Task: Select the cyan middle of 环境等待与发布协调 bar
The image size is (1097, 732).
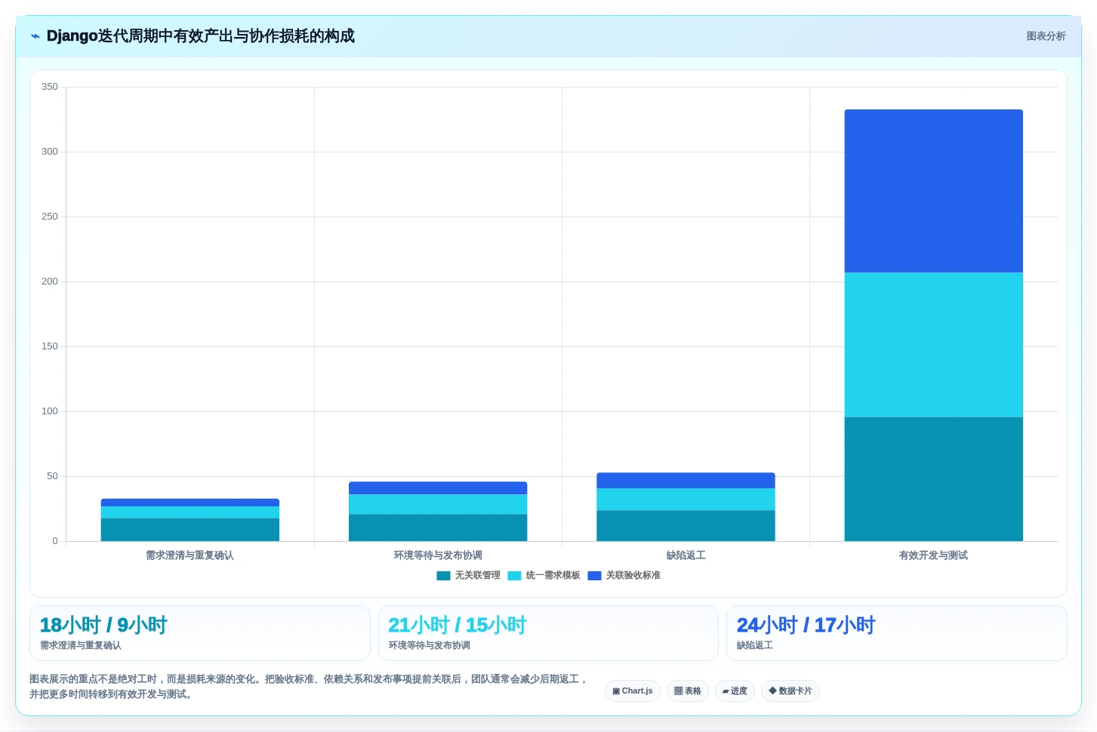Action: [x=438, y=504]
